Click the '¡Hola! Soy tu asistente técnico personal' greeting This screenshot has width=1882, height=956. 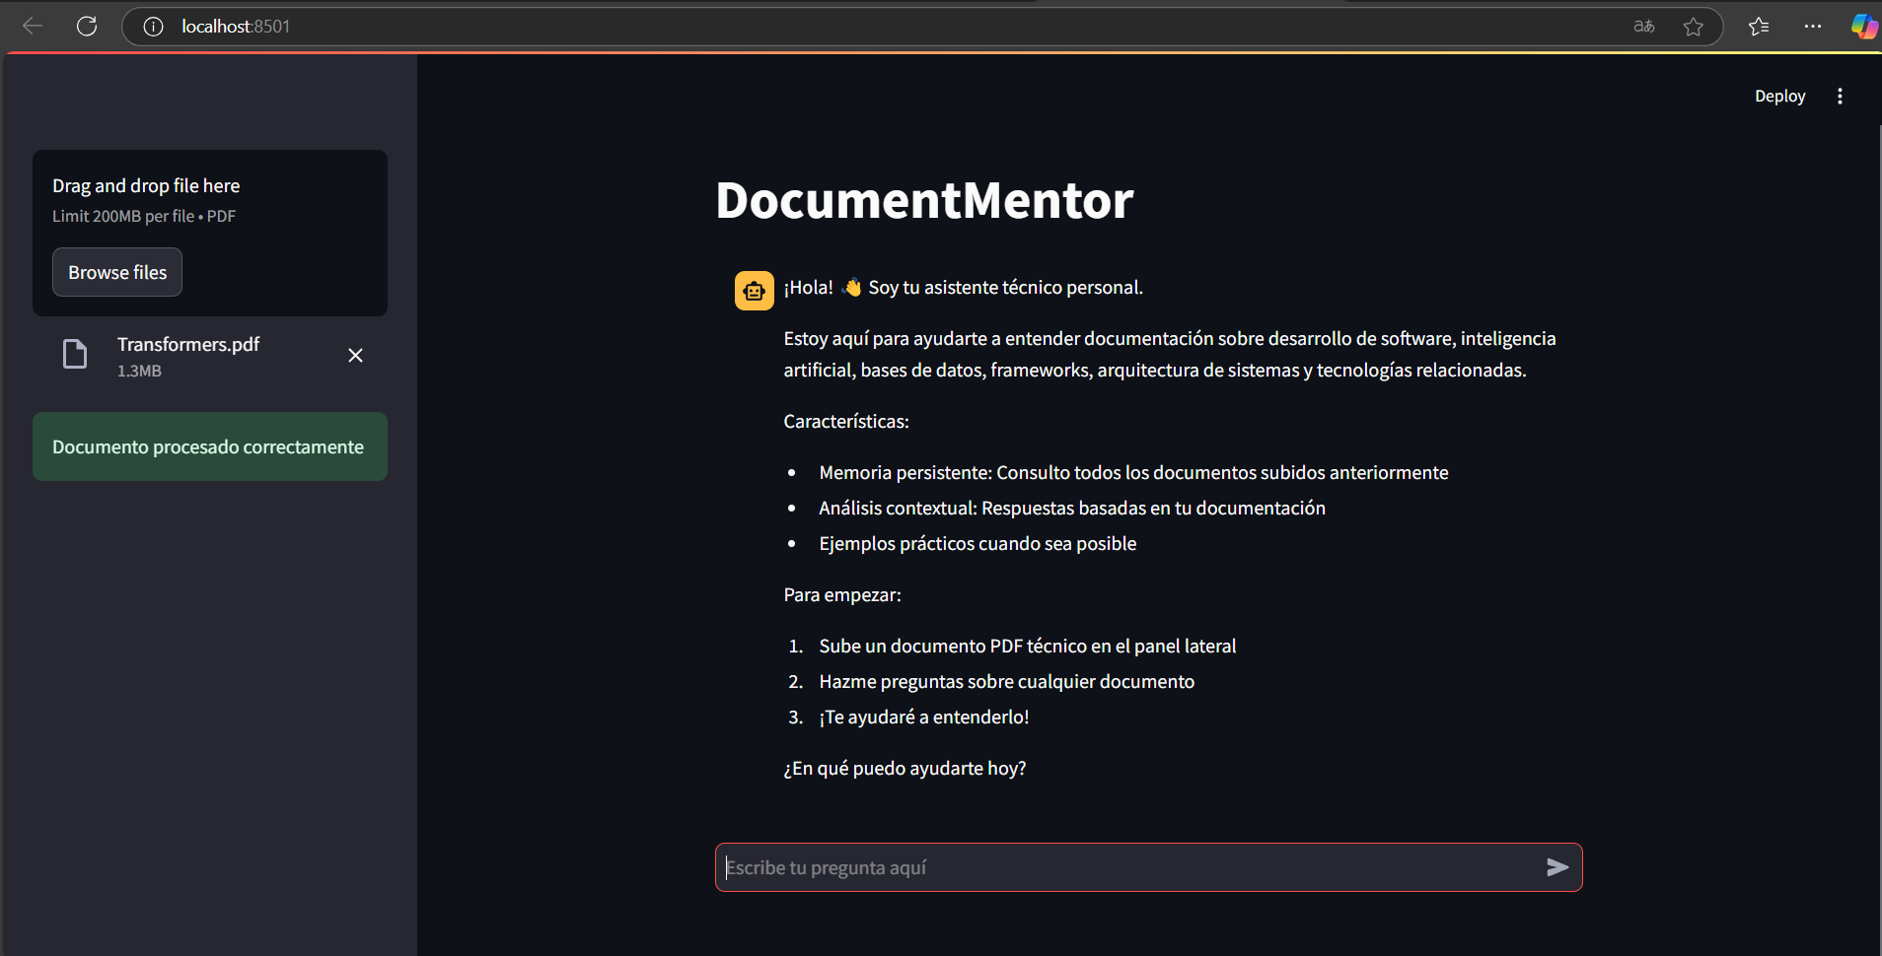pos(964,287)
